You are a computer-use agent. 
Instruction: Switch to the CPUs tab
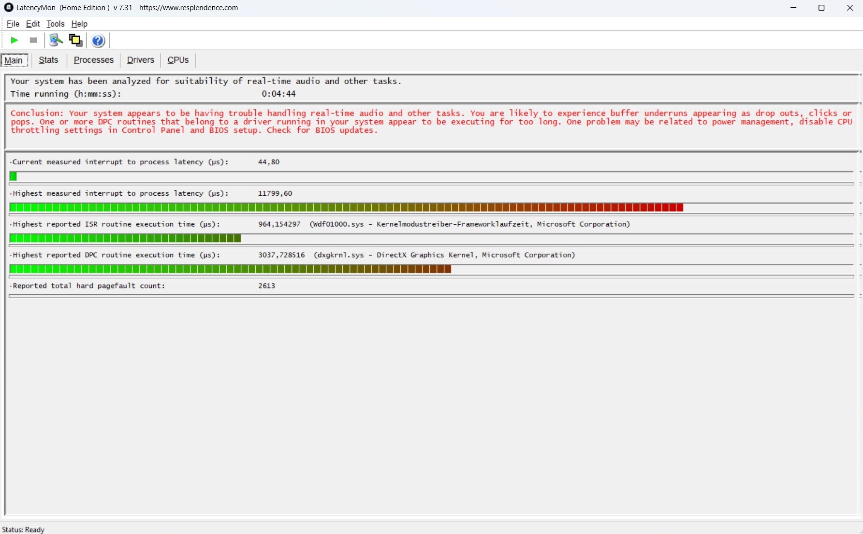(178, 60)
